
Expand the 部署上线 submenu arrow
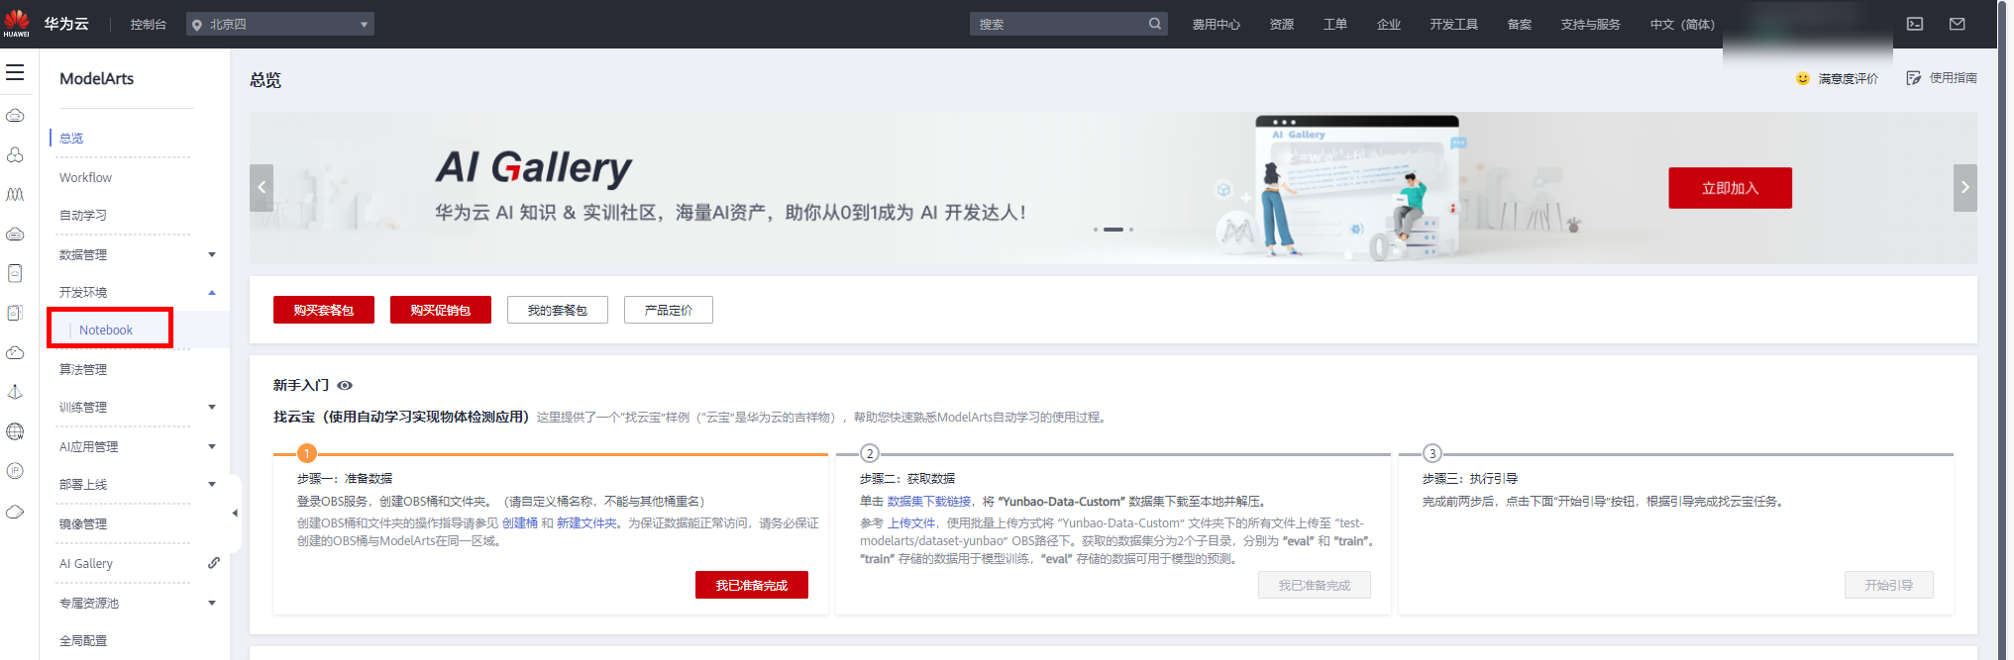(212, 485)
